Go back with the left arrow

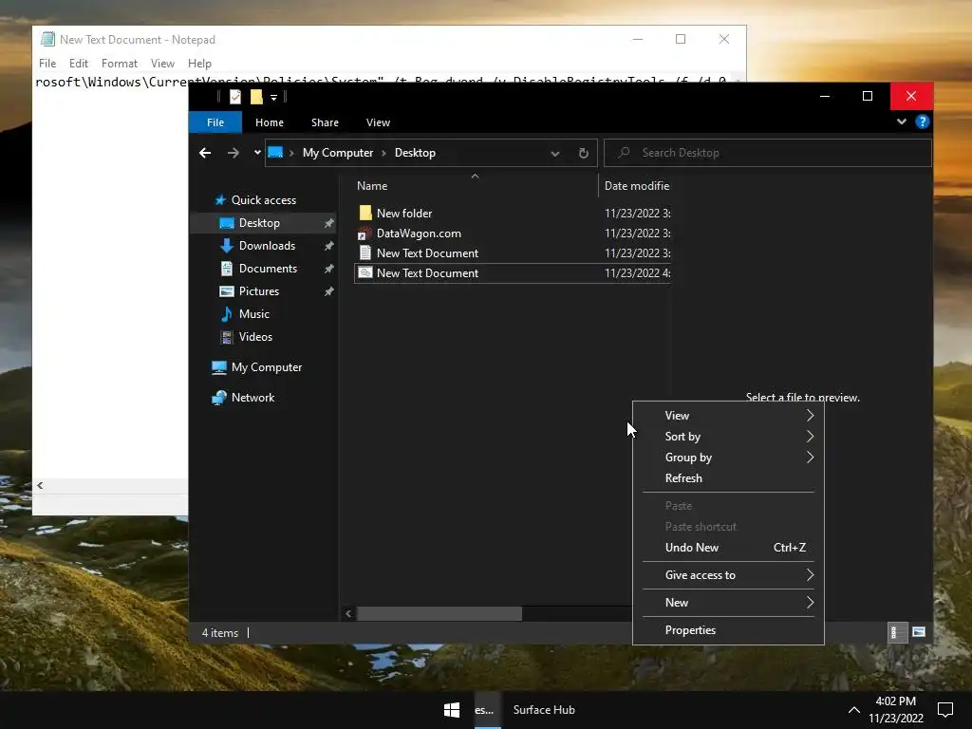click(205, 153)
